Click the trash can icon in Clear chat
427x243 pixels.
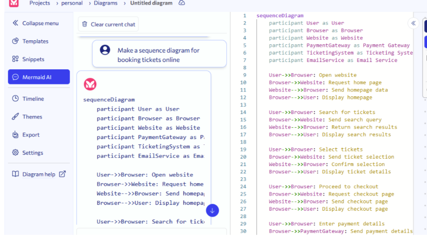point(85,24)
